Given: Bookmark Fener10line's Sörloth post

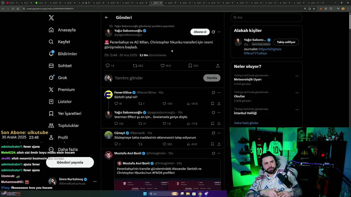Looking at the screenshot, I should [213, 104].
